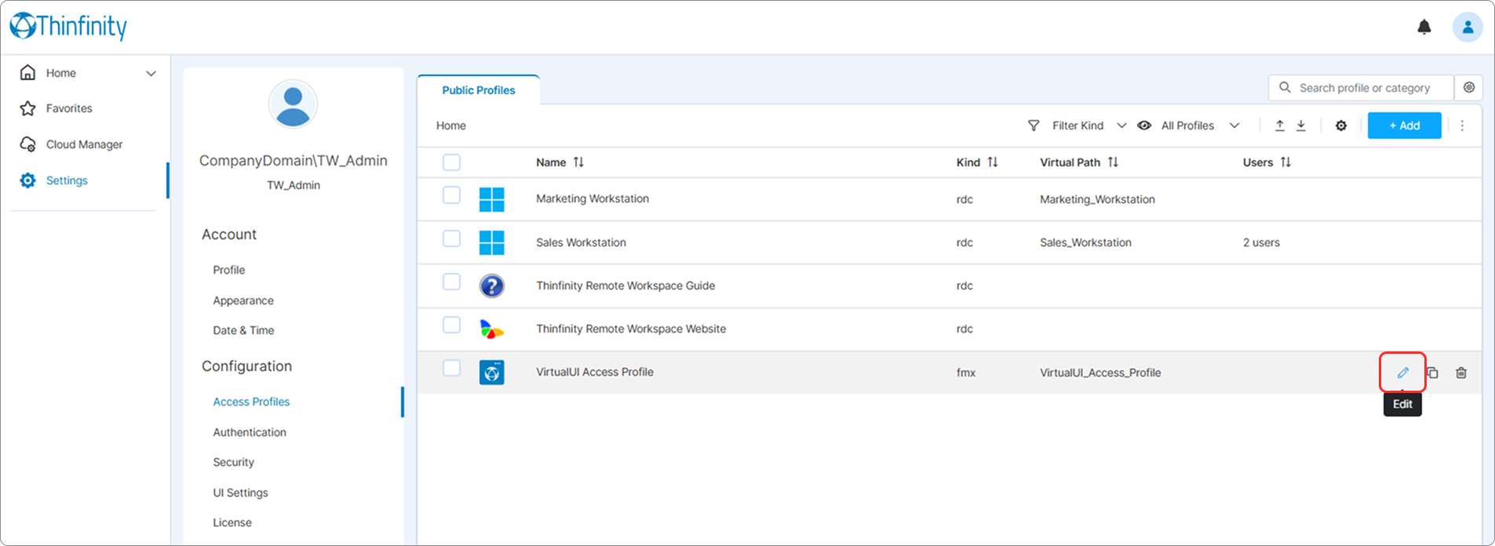Click the VirtualUI_Access_Profile virtual path cell
The width and height of the screenshot is (1495, 546).
tap(1100, 373)
